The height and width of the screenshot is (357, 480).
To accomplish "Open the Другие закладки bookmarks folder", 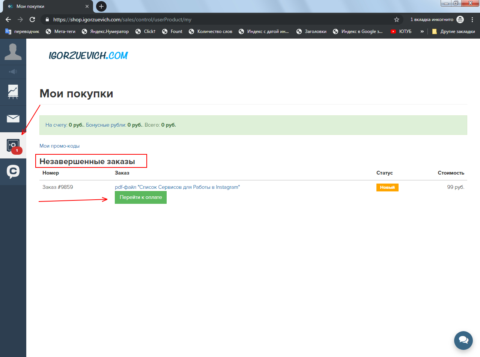I will (x=453, y=31).
